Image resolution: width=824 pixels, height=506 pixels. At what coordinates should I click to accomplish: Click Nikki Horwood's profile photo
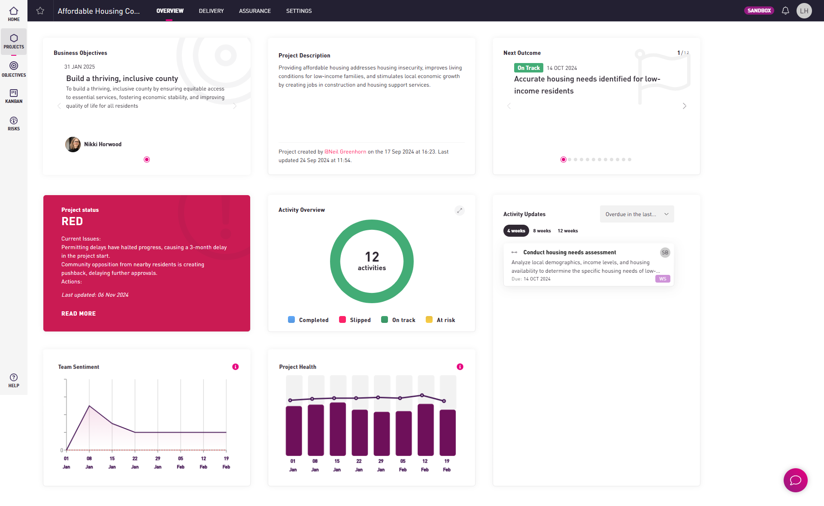pos(73,145)
